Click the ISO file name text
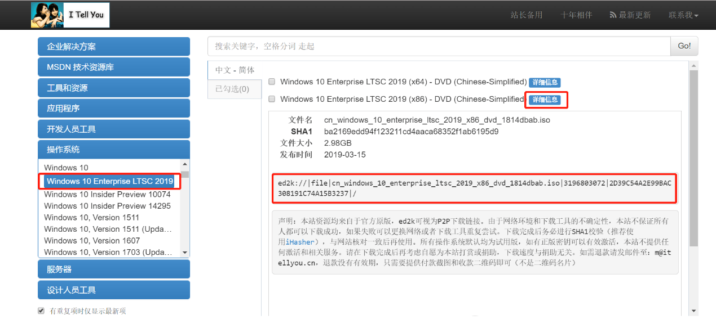716x324 pixels. click(x=437, y=120)
